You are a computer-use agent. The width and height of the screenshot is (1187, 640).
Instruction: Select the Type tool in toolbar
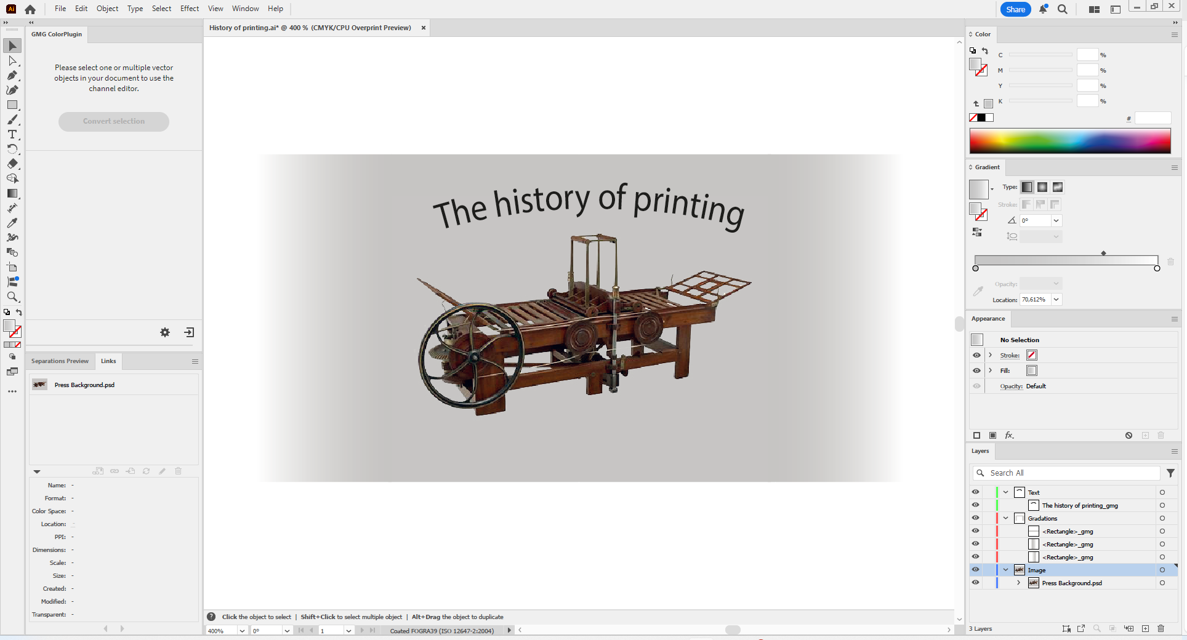12,134
